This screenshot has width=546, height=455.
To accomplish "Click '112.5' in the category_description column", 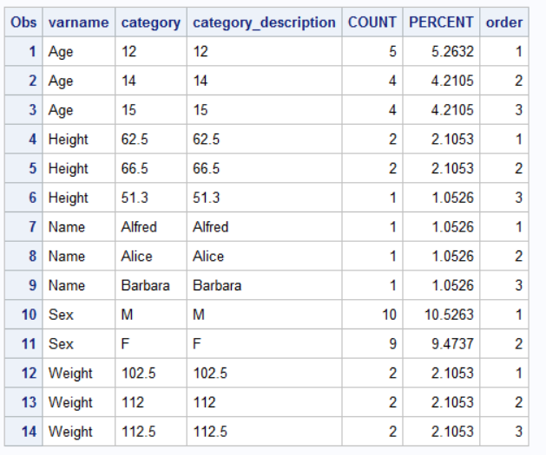I will (210, 432).
